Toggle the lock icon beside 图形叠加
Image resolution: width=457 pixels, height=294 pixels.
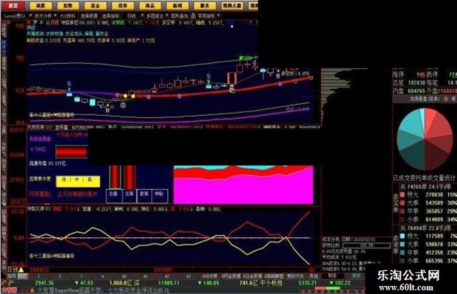(193, 16)
